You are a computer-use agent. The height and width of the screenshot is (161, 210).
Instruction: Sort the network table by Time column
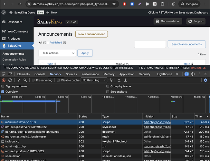click(202, 116)
